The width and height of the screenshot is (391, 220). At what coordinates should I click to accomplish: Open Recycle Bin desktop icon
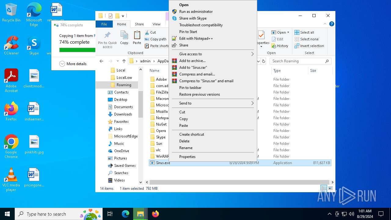[11, 13]
